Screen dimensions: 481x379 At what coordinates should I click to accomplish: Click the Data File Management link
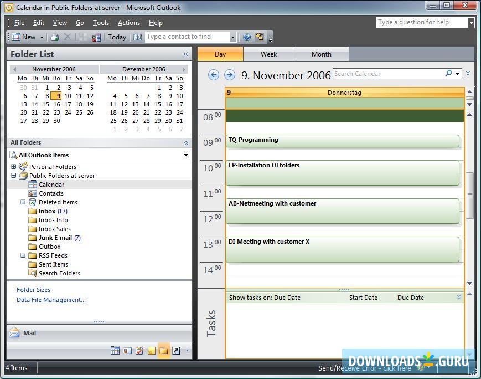click(51, 300)
